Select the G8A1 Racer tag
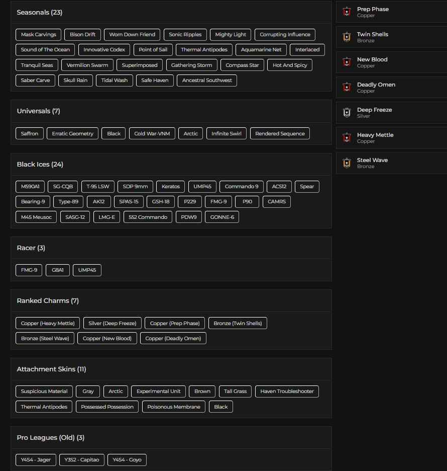 [58, 270]
